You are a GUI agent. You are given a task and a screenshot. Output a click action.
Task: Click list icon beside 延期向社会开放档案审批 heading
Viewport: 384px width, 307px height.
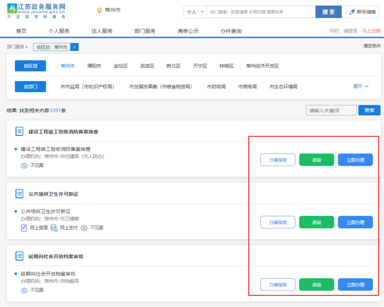19,256
